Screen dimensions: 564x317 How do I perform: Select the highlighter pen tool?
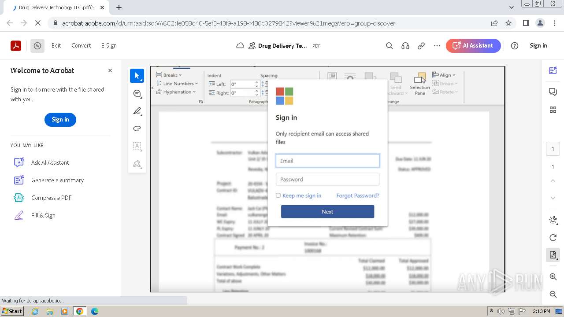(137, 111)
